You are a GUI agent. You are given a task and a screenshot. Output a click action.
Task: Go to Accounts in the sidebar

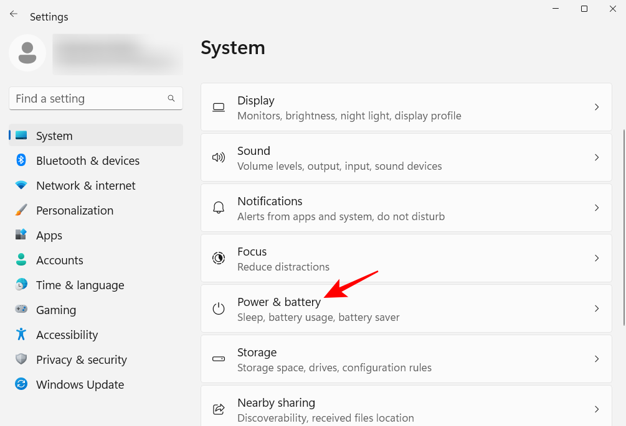point(59,260)
